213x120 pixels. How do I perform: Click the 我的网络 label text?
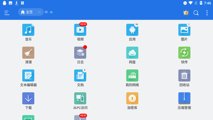pyautogui.click(x=132, y=85)
